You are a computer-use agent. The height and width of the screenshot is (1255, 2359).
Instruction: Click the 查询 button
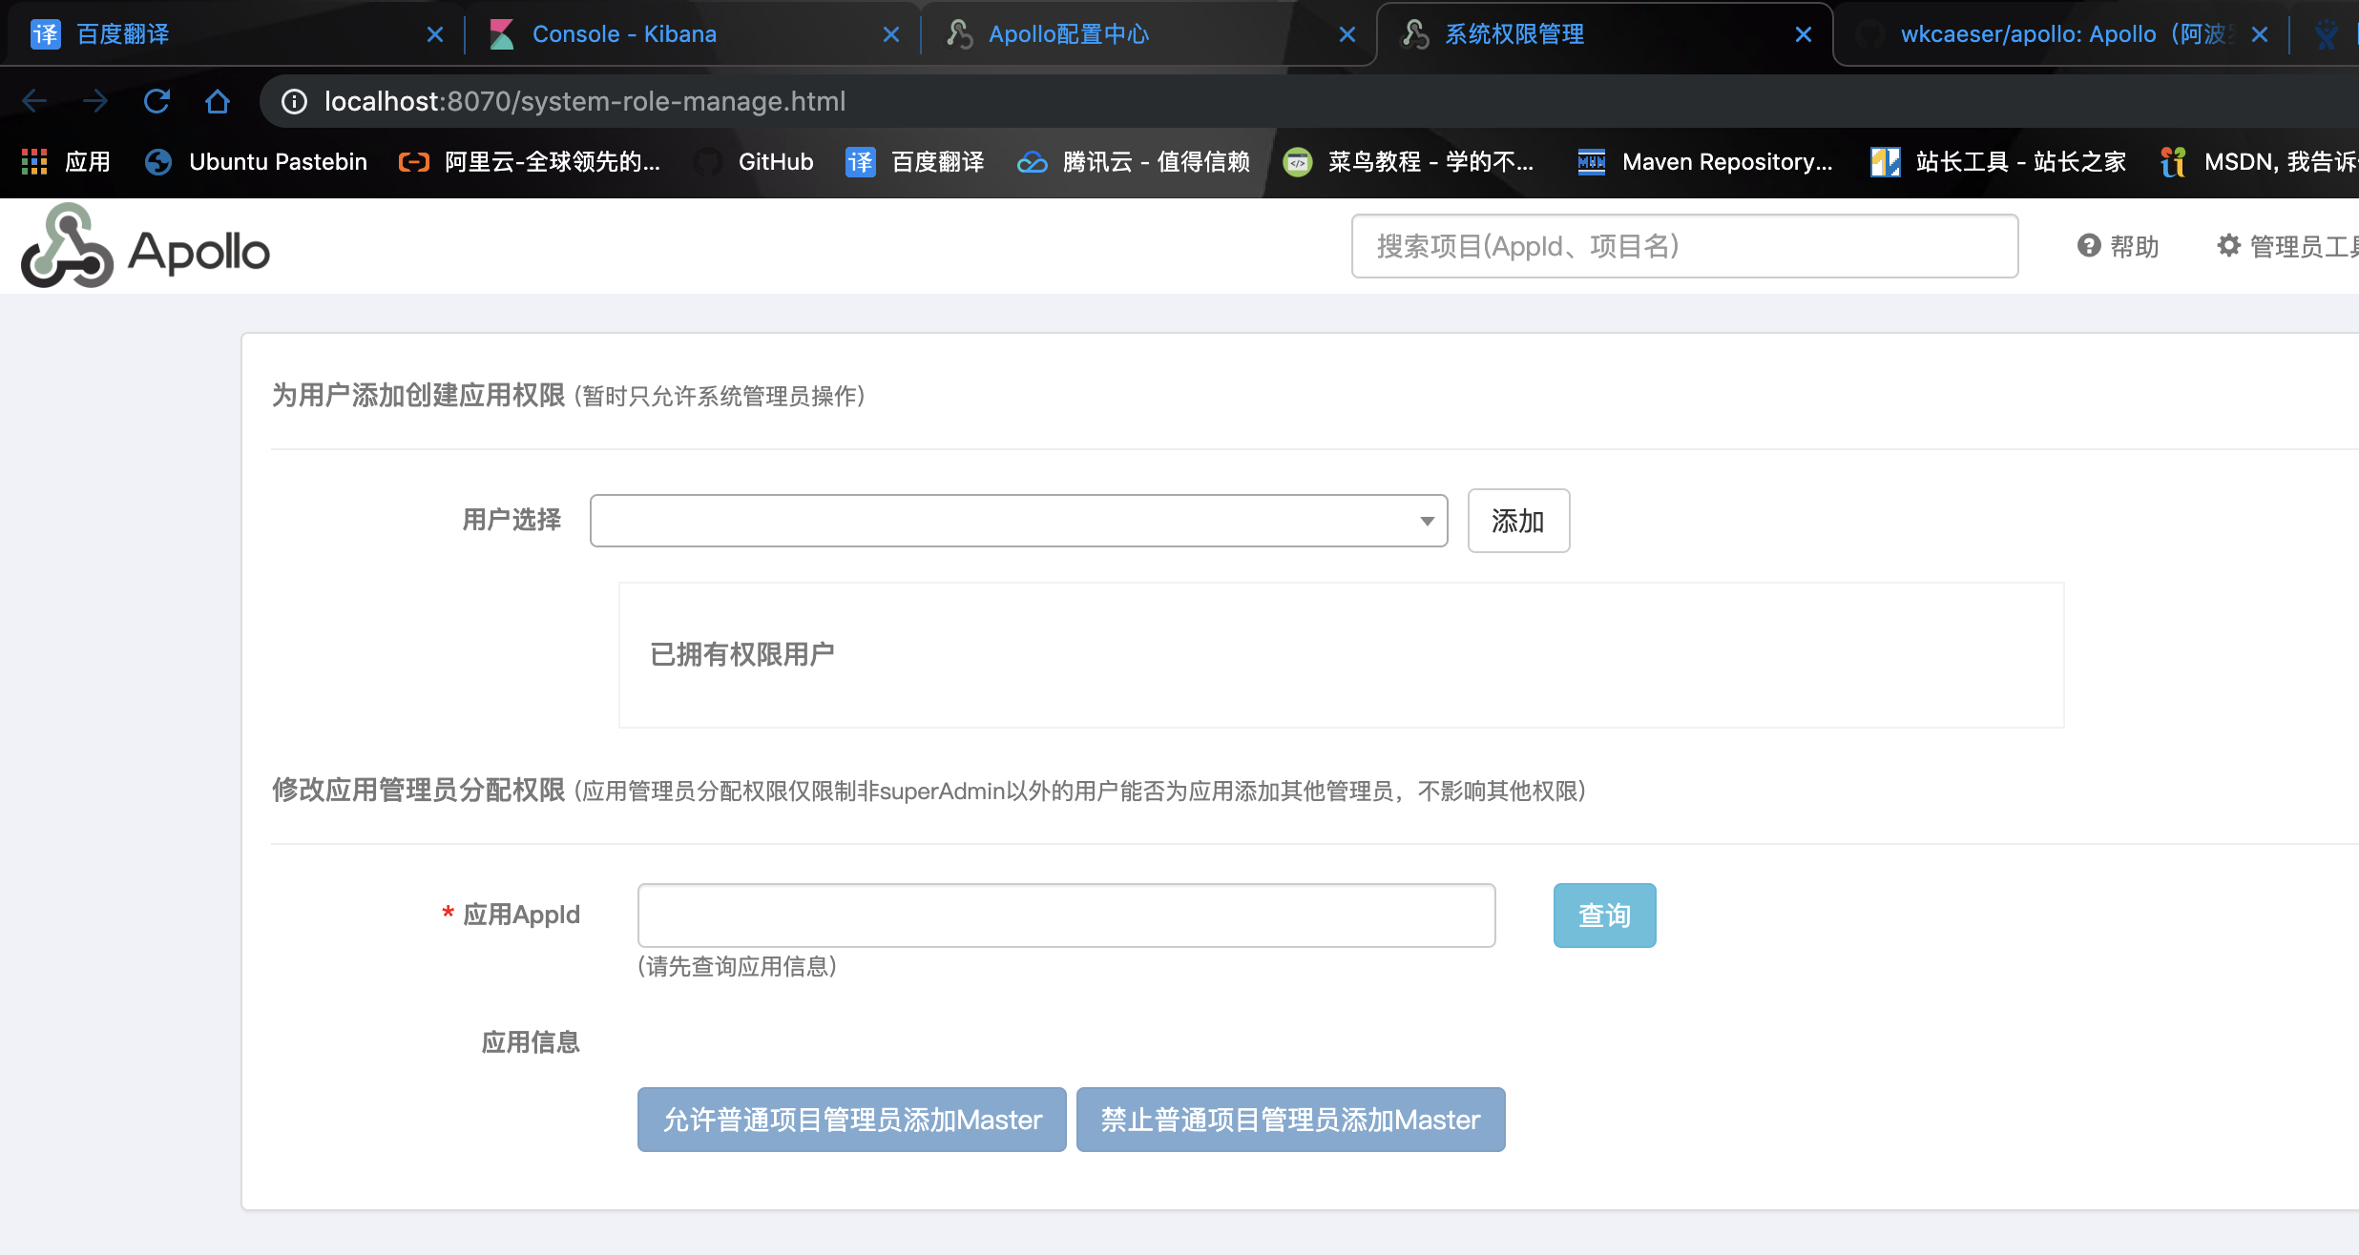[1604, 915]
